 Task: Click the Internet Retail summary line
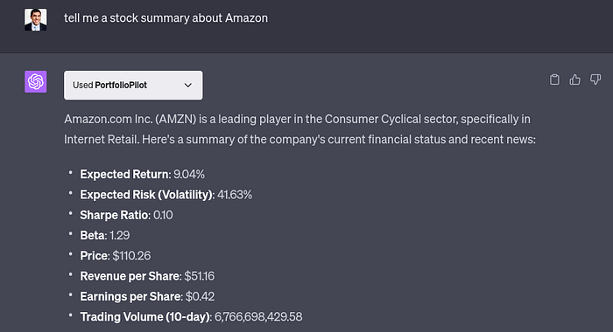pos(299,139)
